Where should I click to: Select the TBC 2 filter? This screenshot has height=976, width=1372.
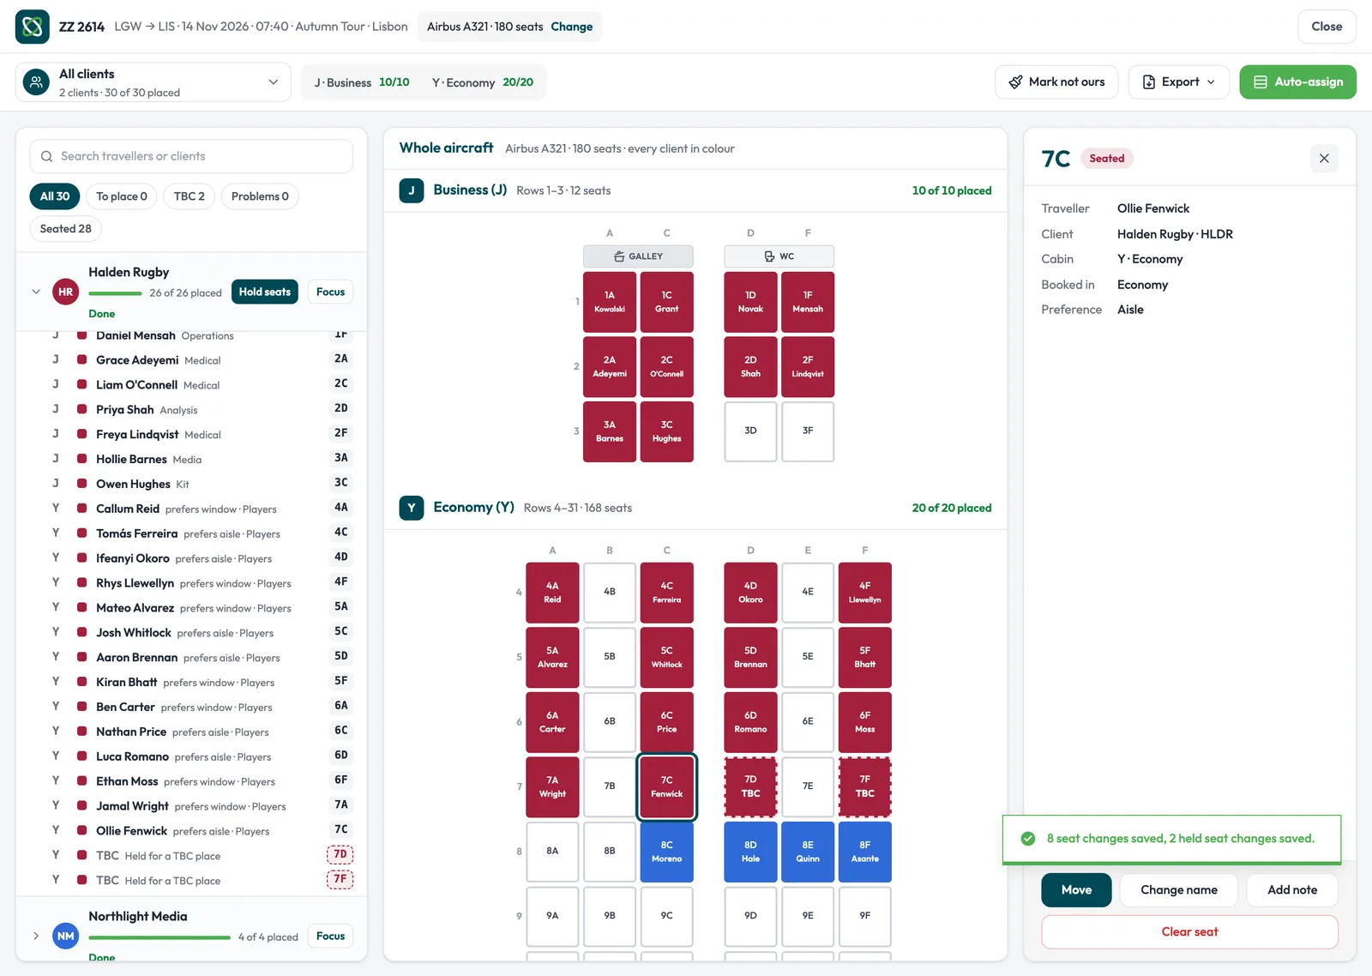tap(190, 196)
